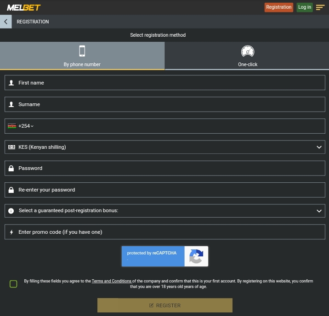
Task: Click the reCAPTCHA logo
Action: point(196,256)
